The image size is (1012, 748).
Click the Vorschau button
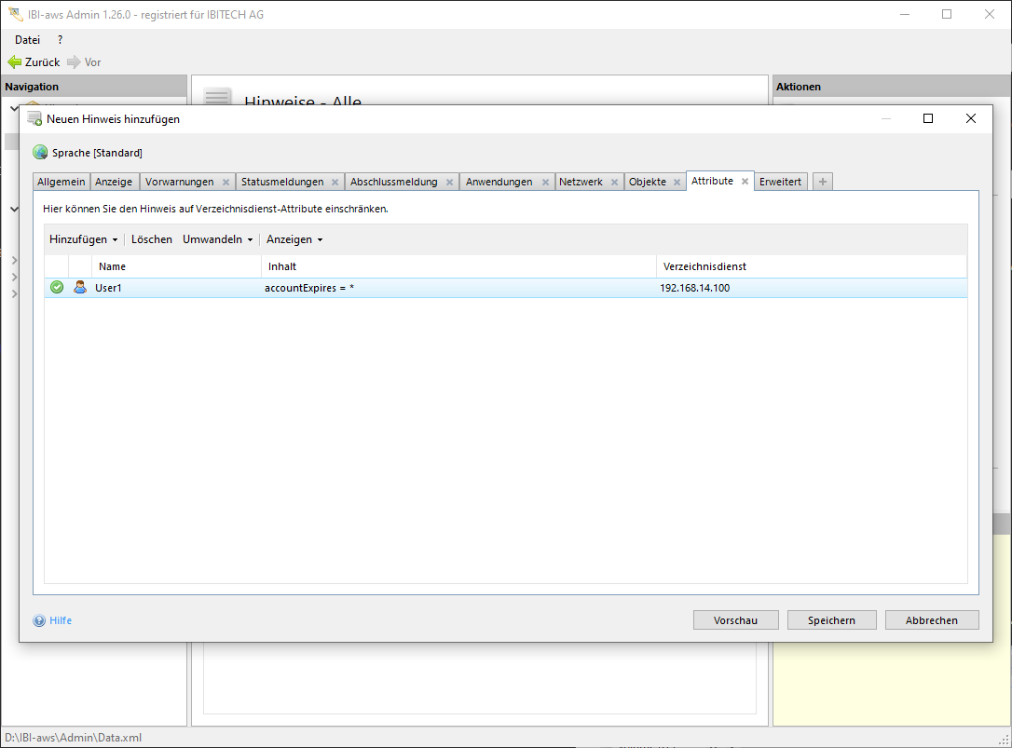(735, 620)
